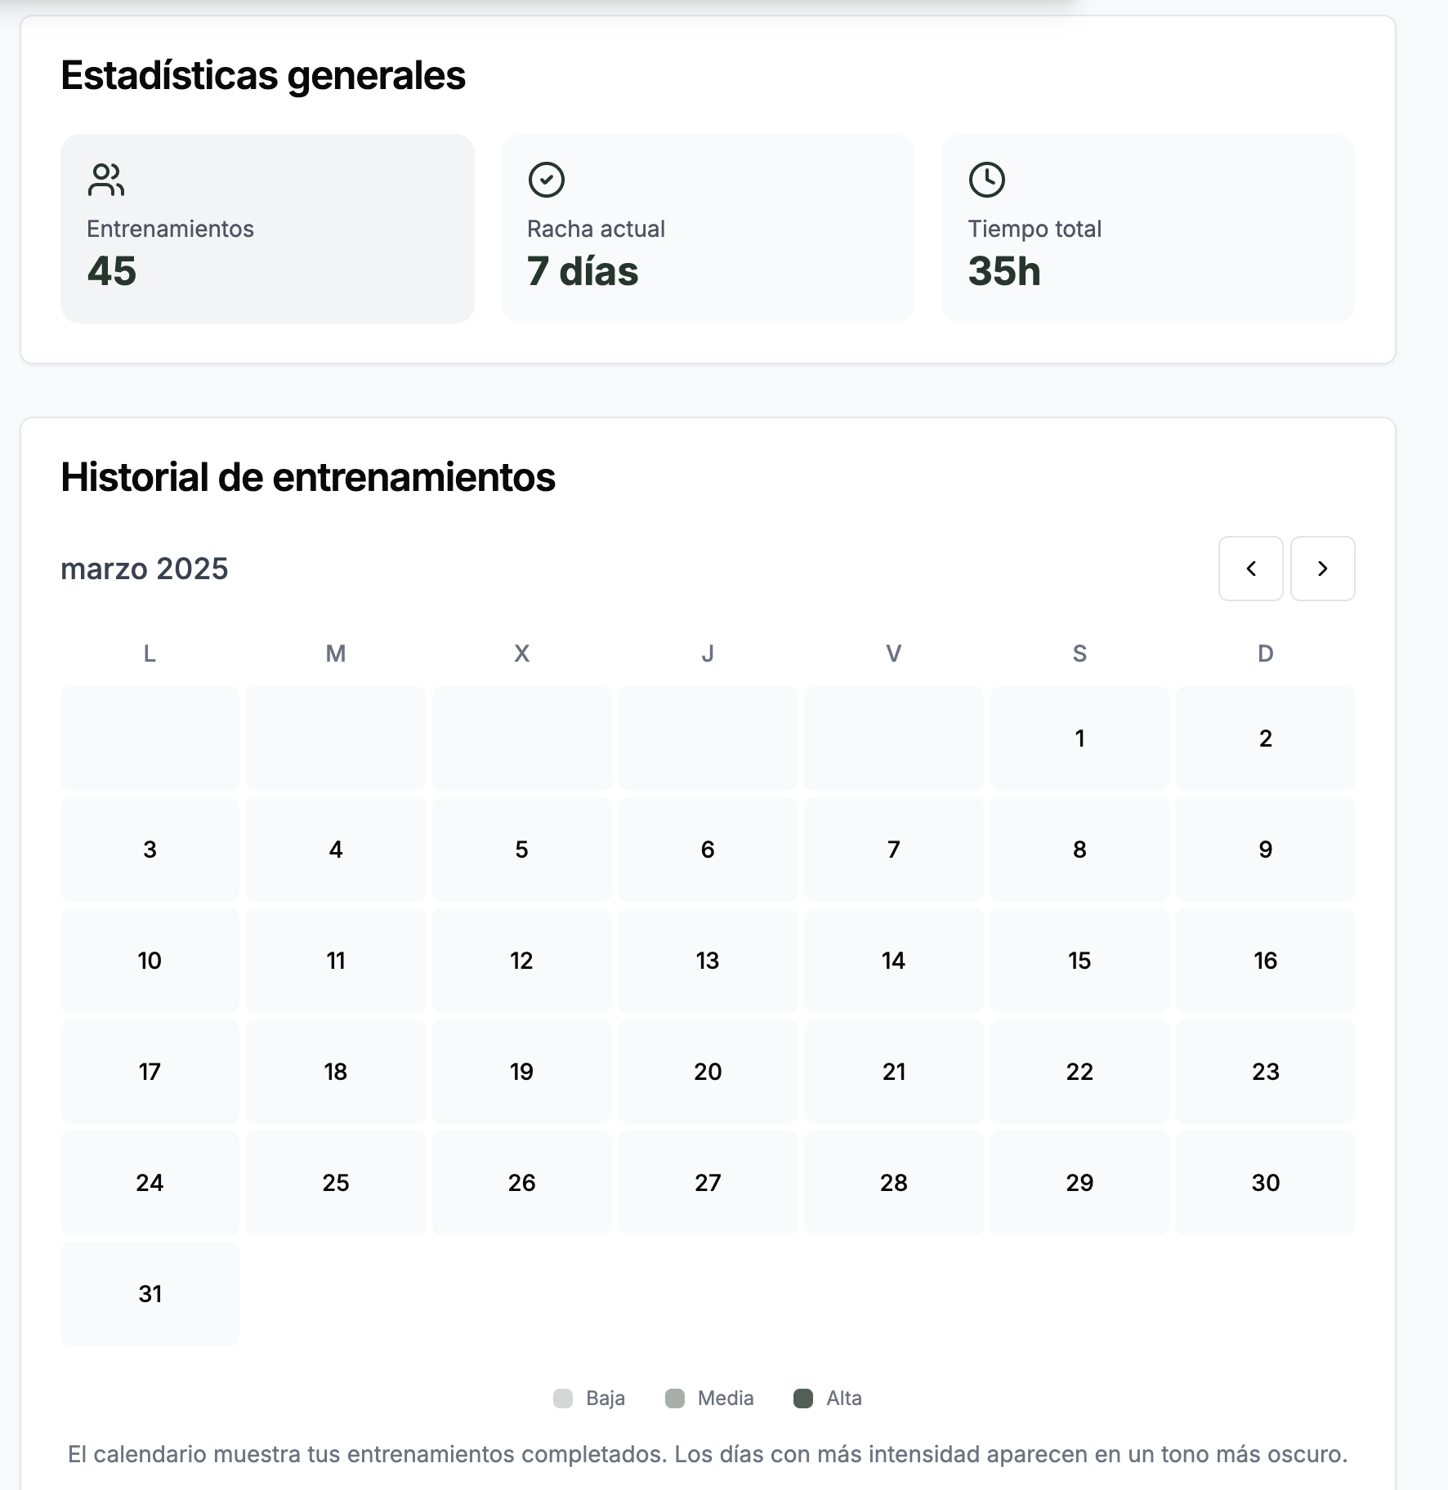Select the Racha actual stats card

(x=708, y=229)
